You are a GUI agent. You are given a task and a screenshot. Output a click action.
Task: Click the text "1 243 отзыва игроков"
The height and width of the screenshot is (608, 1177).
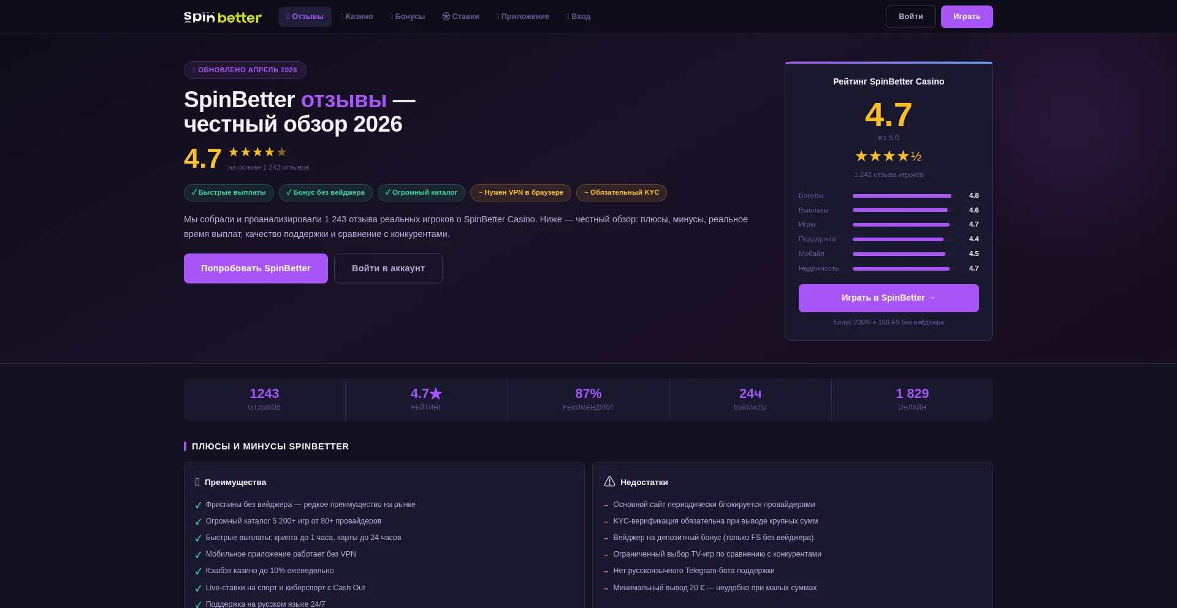(888, 175)
